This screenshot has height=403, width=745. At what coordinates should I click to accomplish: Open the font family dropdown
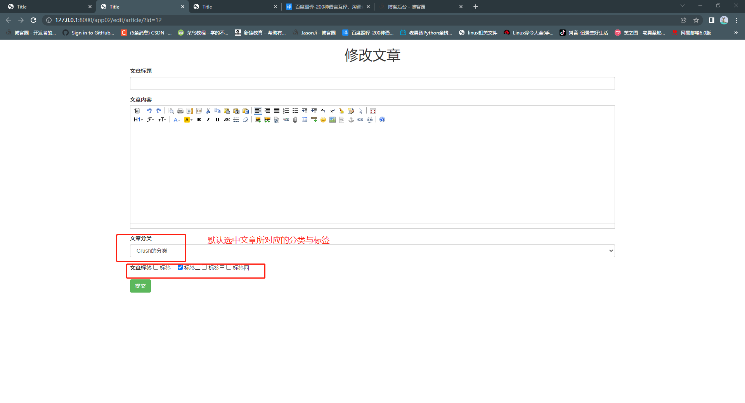[151, 120]
